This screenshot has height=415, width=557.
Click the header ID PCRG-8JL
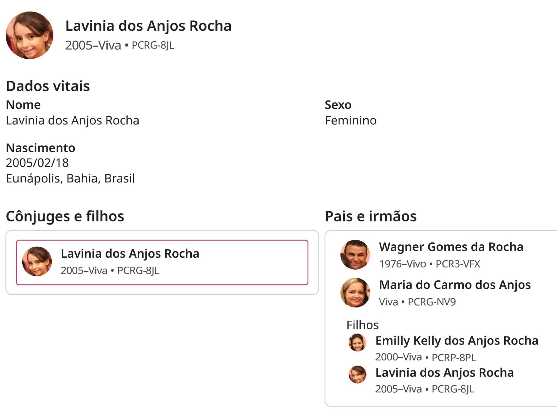coord(153,45)
